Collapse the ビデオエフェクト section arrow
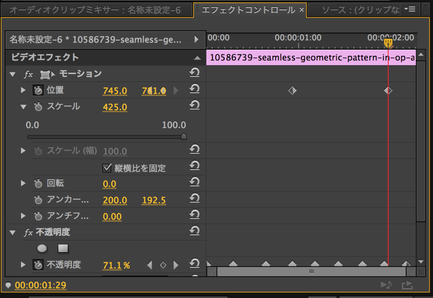Screen dimensions: 433x298 (x=197, y=58)
